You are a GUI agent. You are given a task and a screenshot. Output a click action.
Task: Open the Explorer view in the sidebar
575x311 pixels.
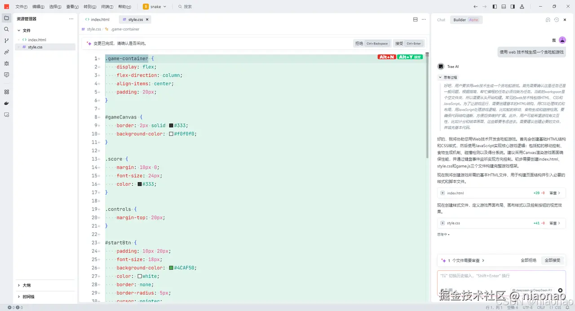[x=6, y=18]
